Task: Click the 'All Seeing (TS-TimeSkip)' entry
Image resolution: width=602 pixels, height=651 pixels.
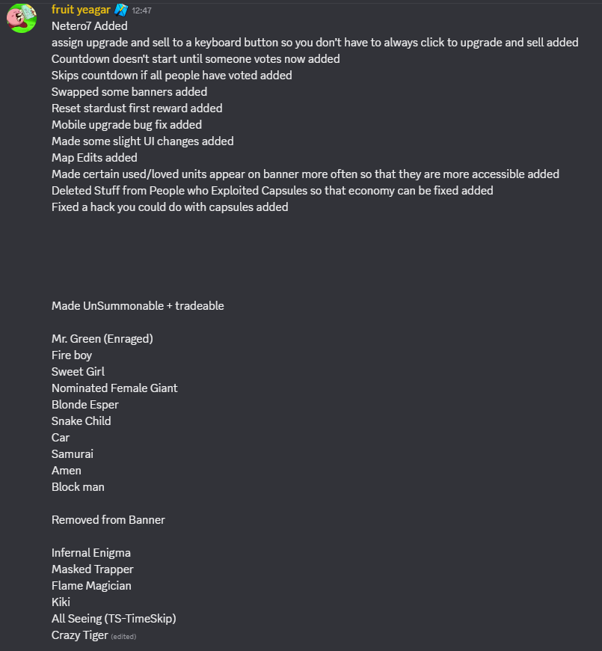Action: 114,619
